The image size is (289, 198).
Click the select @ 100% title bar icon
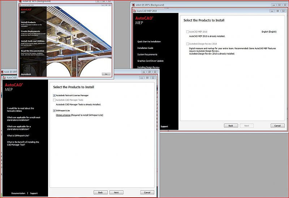click(x=133, y=5)
